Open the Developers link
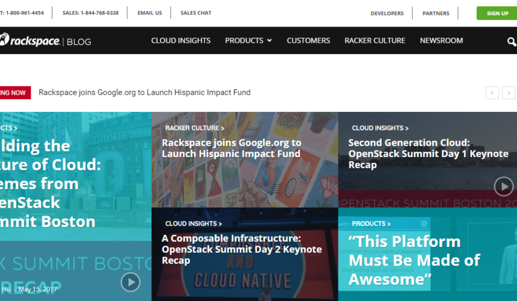517x301 pixels. click(387, 13)
